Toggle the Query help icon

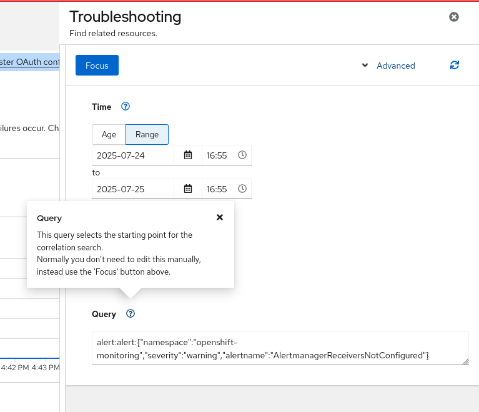coord(131,313)
